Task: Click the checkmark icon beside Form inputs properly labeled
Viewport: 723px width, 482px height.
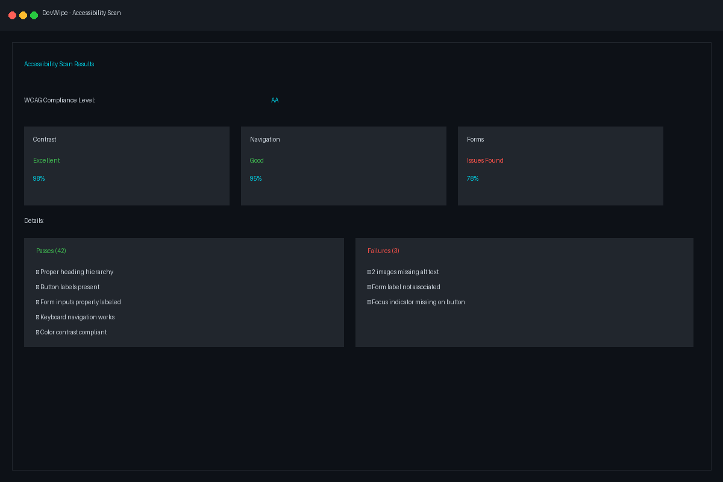Action: 37,302
